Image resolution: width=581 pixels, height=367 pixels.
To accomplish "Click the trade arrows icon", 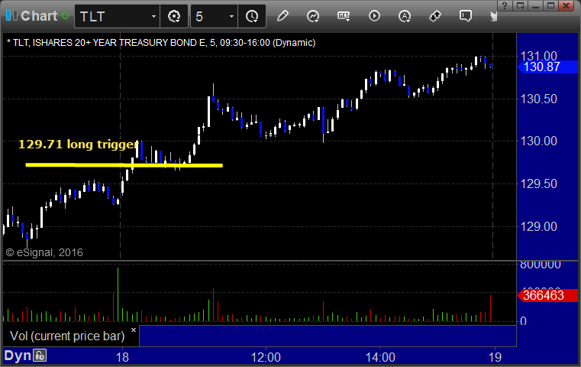I will (435, 16).
